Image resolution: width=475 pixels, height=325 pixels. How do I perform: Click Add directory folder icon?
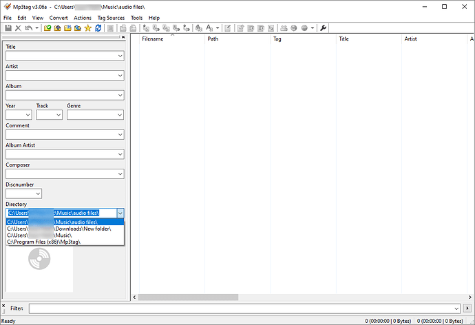[x=57, y=28]
